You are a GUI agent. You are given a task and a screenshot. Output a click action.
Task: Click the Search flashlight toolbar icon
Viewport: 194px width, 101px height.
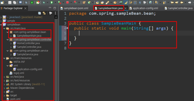tap(107, 2)
